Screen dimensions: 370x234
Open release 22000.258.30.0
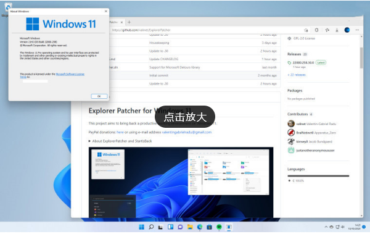coord(303,62)
